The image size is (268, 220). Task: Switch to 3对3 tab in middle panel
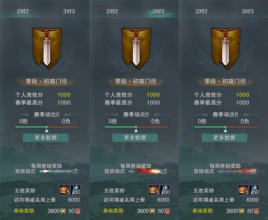[x=158, y=12]
